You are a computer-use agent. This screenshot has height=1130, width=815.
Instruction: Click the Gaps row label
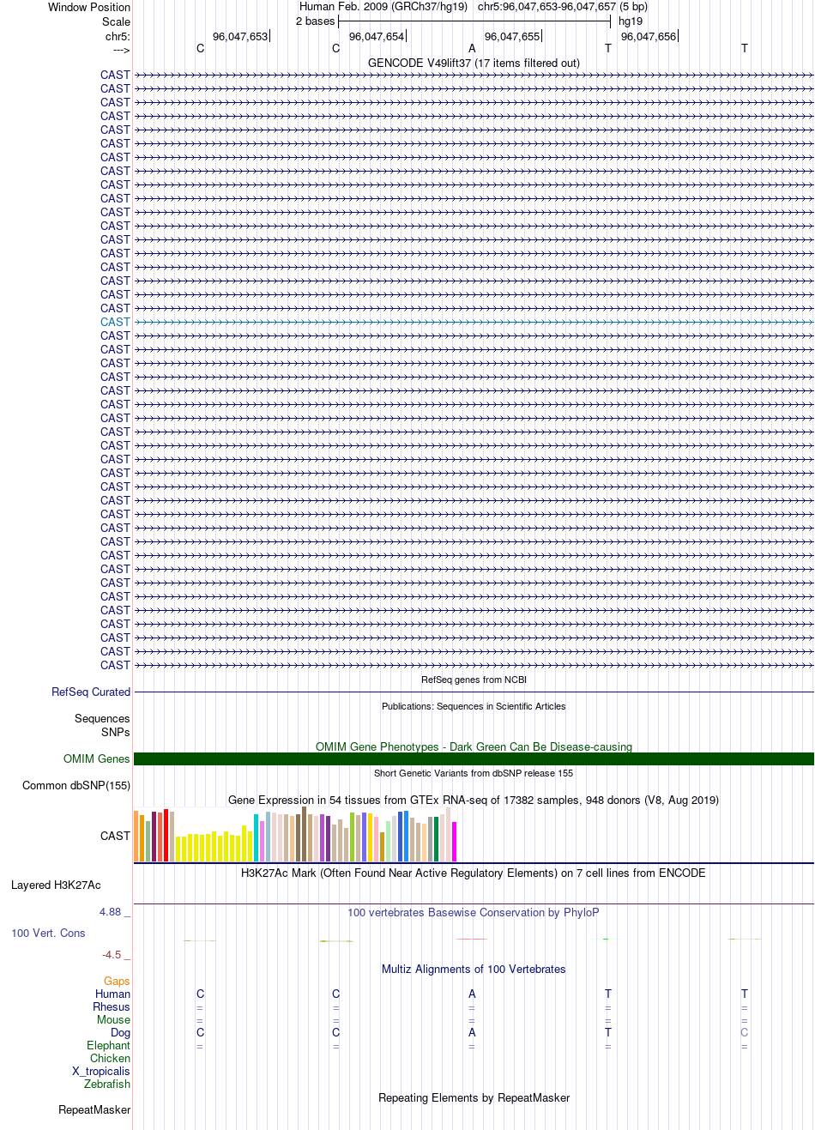click(x=117, y=981)
